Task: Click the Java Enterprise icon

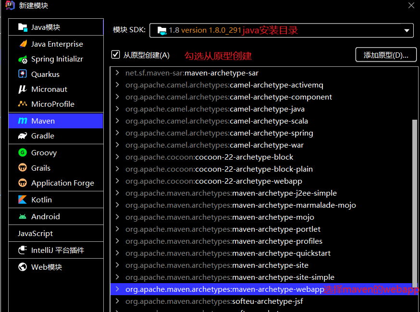Action: tap(23, 44)
